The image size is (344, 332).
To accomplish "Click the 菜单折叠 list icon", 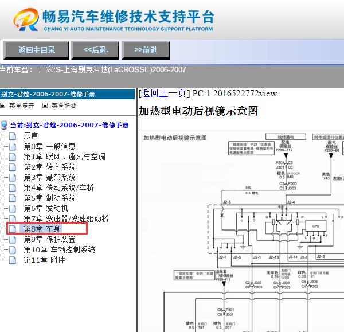I will point(45,106).
